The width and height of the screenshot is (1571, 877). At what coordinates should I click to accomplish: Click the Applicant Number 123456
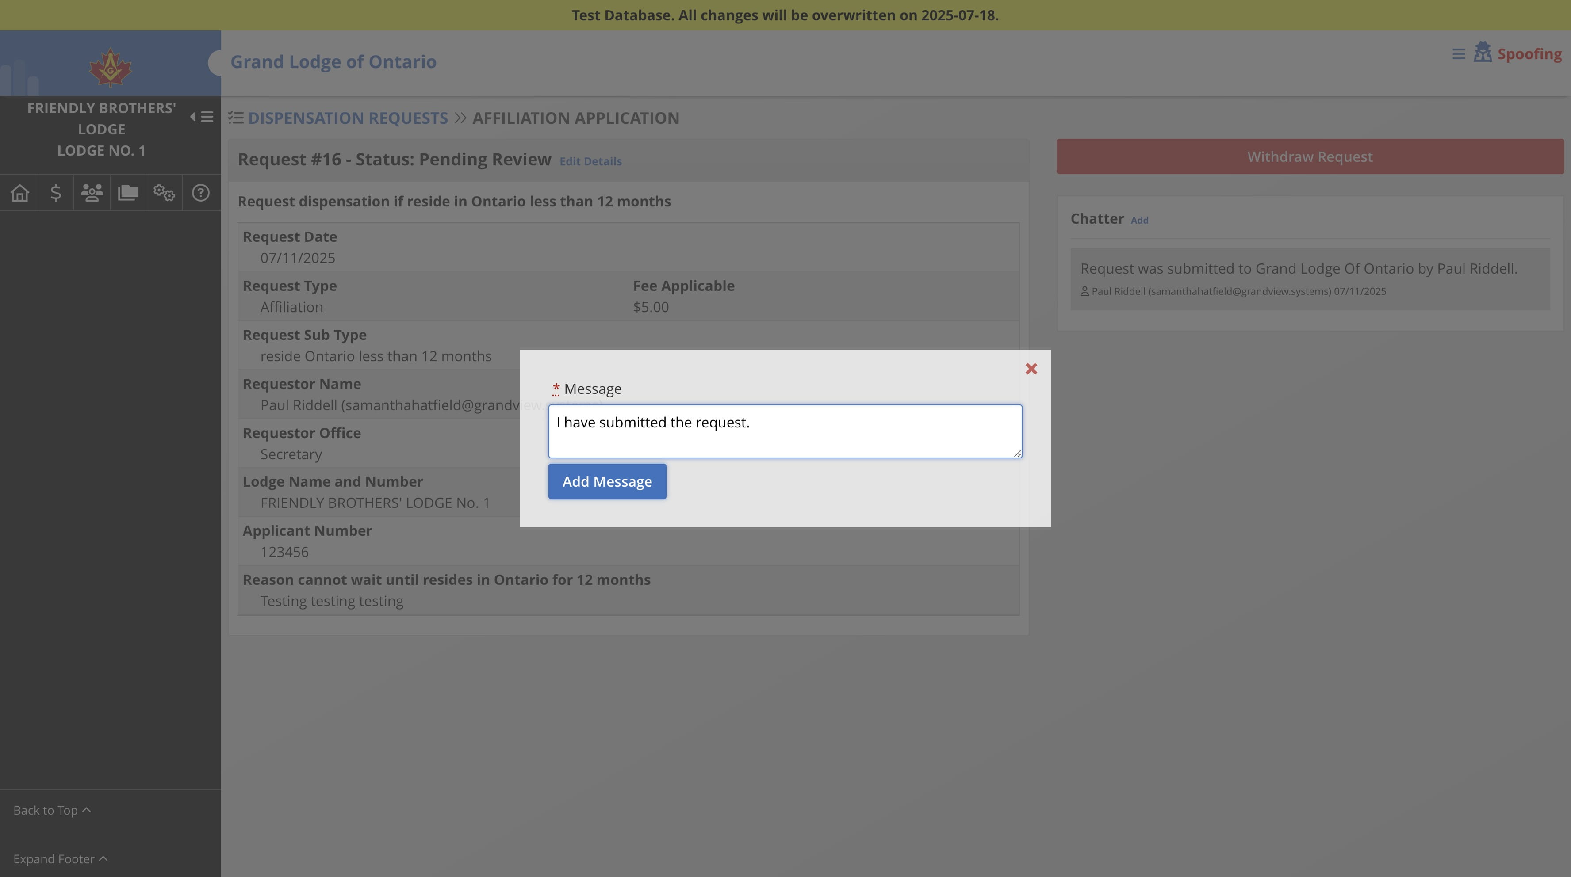(284, 552)
